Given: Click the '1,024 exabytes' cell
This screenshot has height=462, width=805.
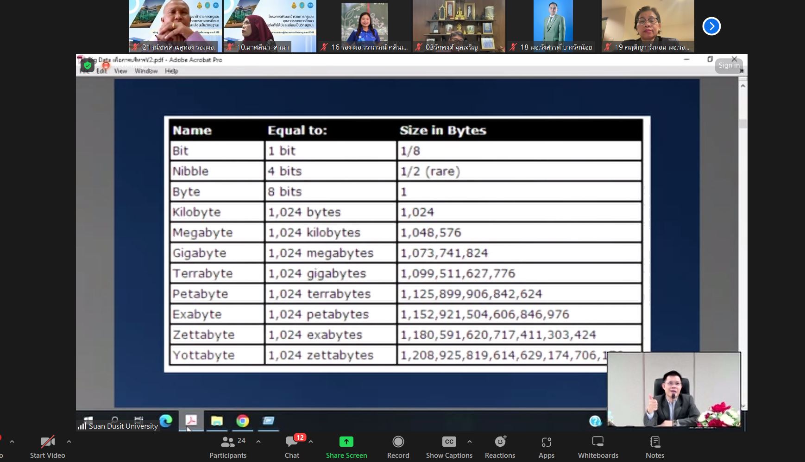Looking at the screenshot, I should pyautogui.click(x=331, y=335).
